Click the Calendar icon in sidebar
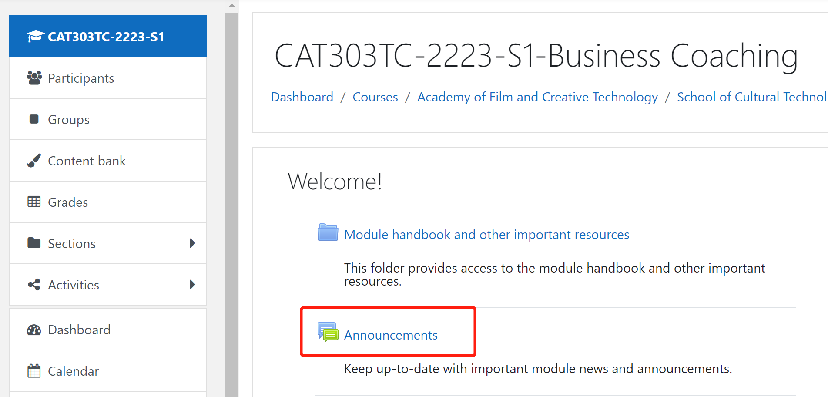Viewport: 828px width, 397px height. [x=34, y=371]
